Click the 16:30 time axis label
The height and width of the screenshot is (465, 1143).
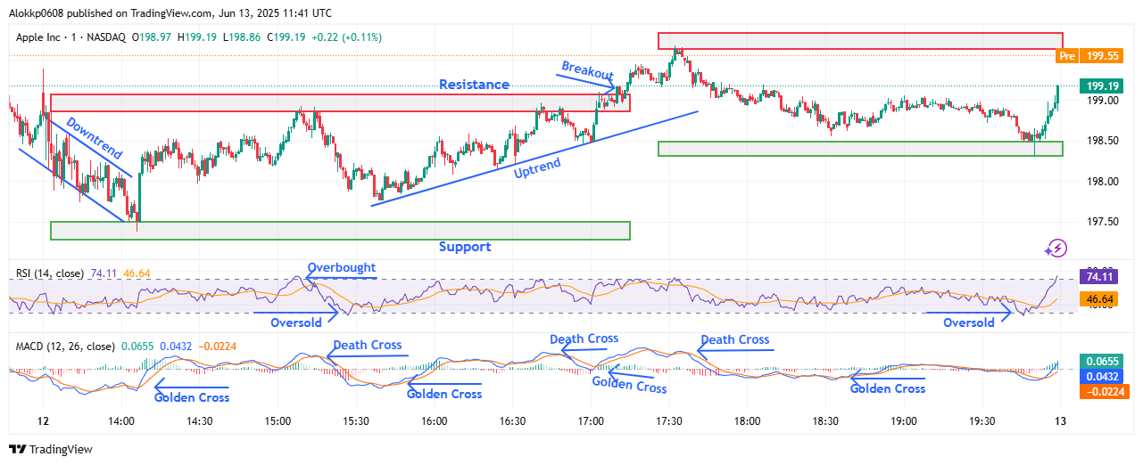512,420
